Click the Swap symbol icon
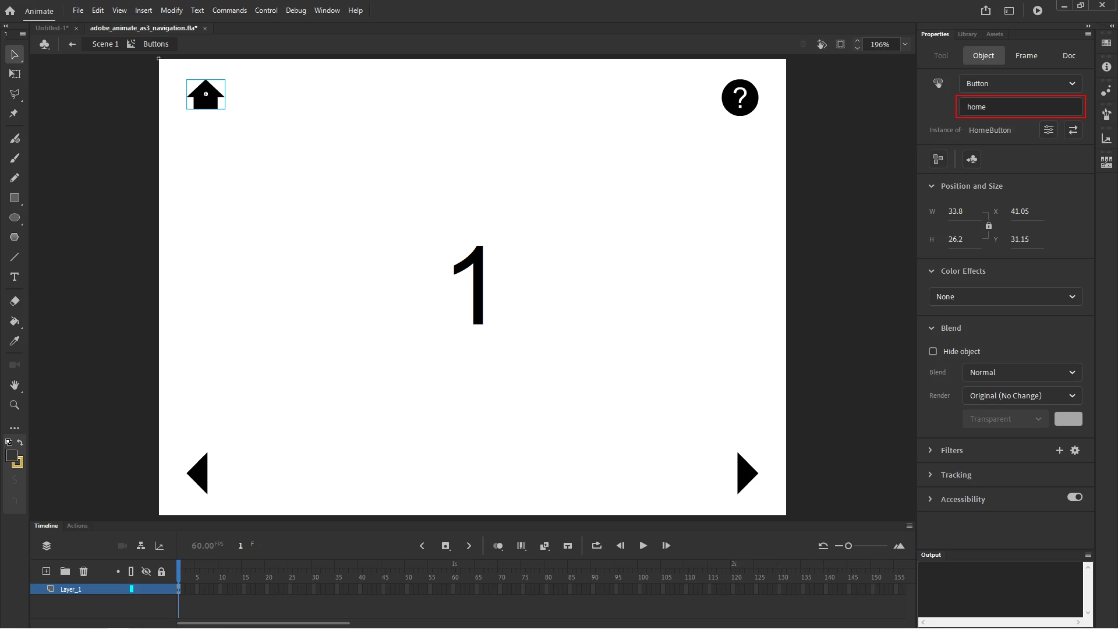The image size is (1118, 629). (x=1073, y=130)
